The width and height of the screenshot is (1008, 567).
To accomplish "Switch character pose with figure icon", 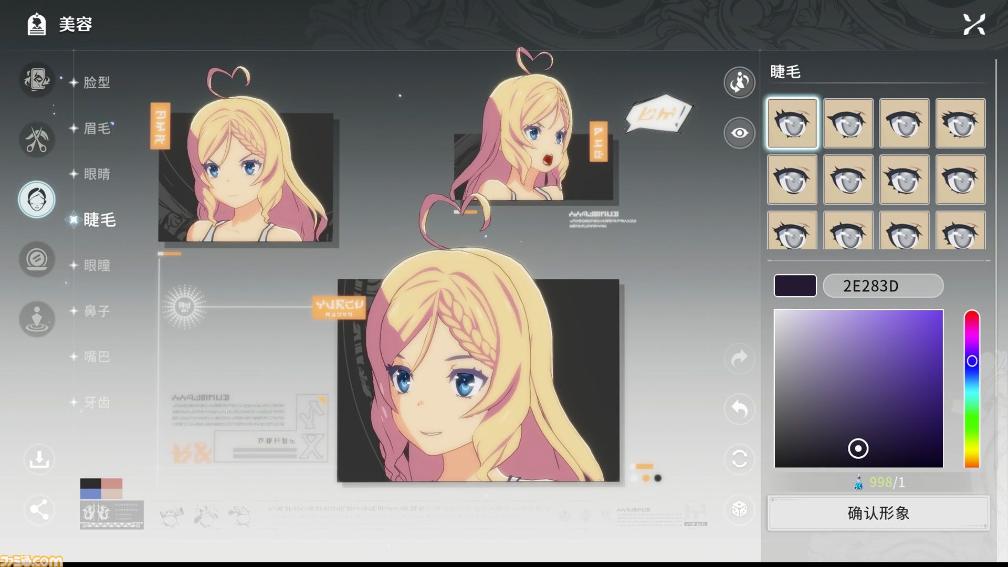I will point(740,82).
